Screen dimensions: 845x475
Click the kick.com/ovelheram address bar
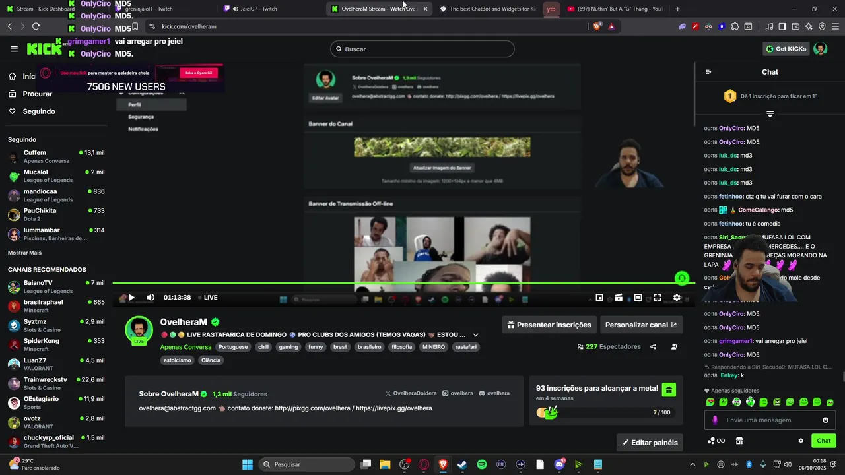tap(366, 26)
